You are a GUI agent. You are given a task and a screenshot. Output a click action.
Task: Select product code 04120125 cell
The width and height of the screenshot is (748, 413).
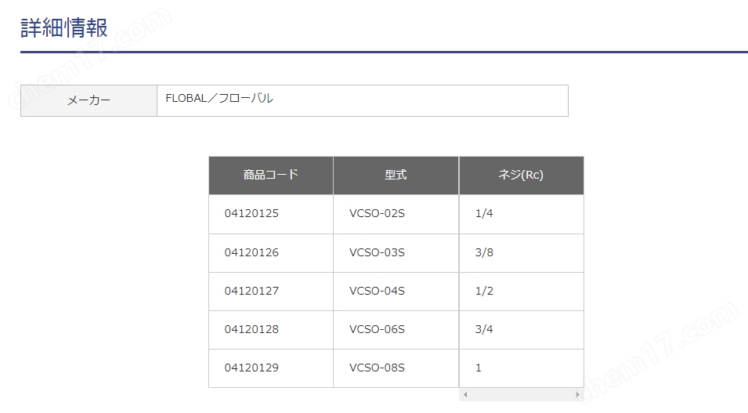click(271, 214)
